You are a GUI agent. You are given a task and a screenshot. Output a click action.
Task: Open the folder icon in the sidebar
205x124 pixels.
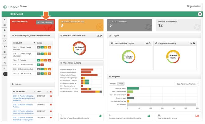click(x=5, y=52)
